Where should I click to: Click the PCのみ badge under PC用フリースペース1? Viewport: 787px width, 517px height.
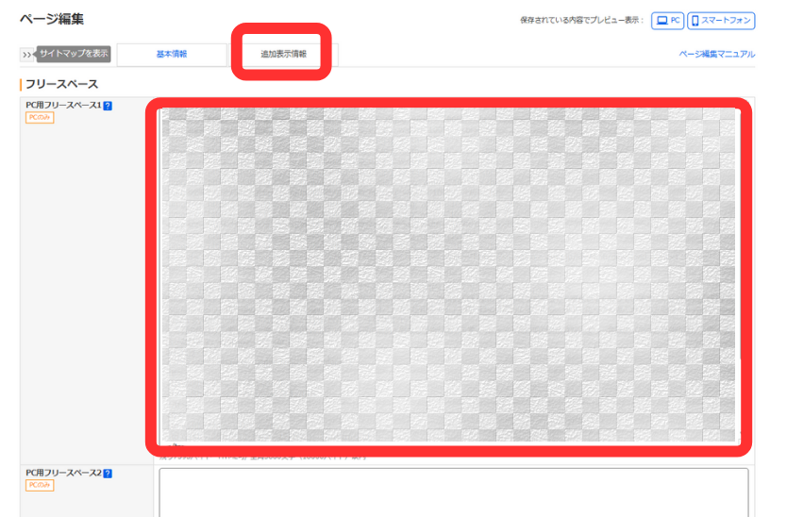(x=39, y=118)
